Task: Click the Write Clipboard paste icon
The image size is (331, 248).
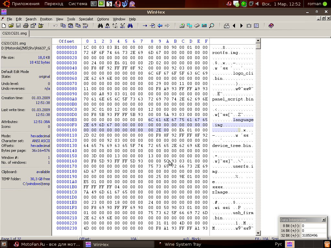Action: coord(70,26)
